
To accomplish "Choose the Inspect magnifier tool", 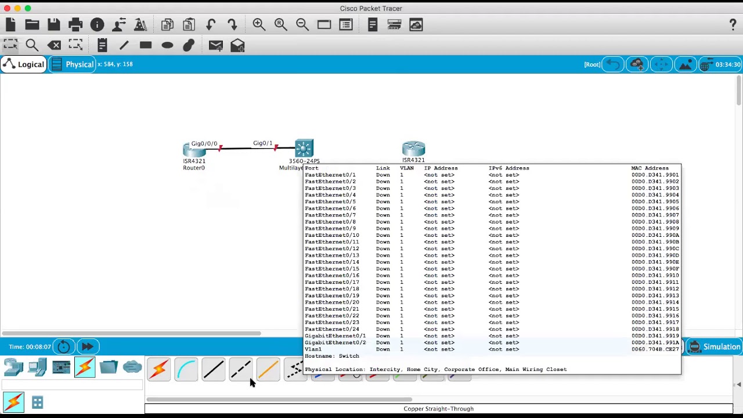I will click(32, 45).
